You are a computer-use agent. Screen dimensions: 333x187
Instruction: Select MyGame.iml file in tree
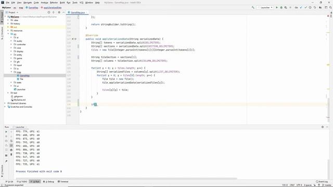[x=20, y=100]
